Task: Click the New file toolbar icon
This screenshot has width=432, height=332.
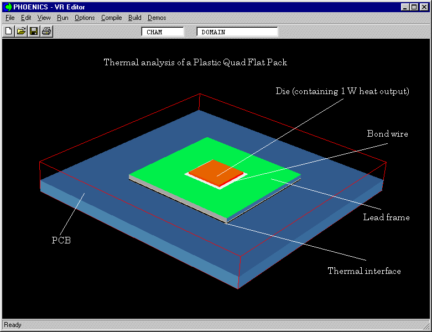Action: (9, 32)
